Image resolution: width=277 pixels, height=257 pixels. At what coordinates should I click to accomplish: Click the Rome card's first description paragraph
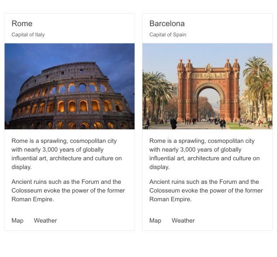67,154
